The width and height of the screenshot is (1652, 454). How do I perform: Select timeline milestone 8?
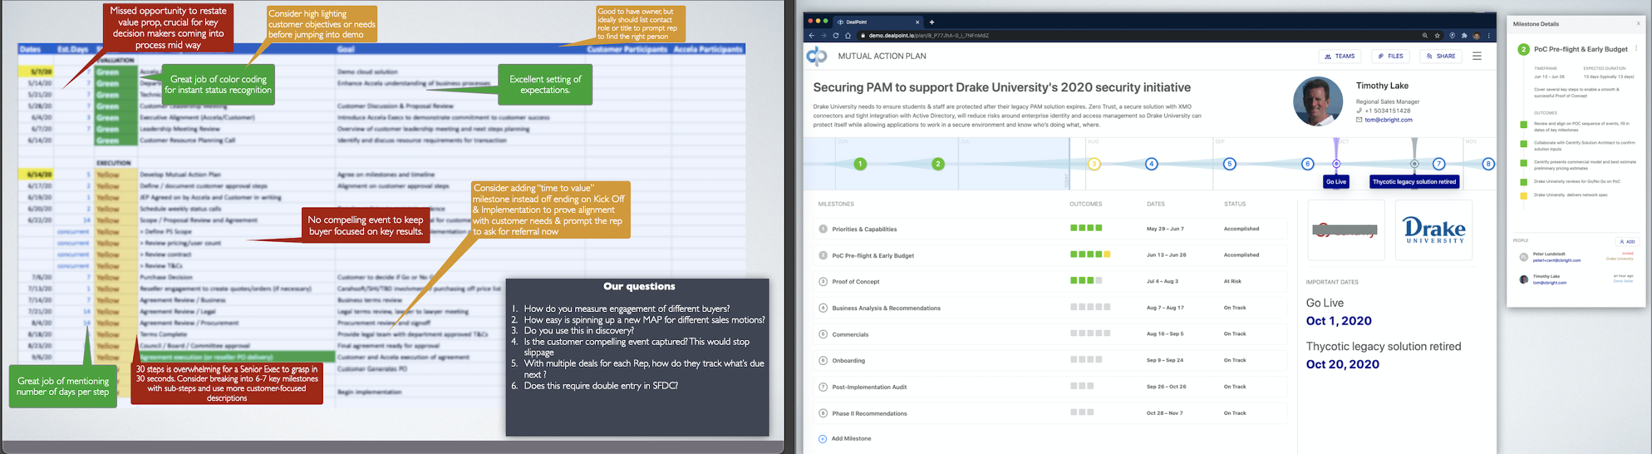[1488, 164]
